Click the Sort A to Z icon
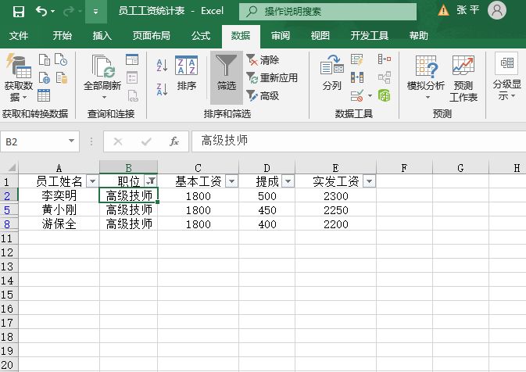The width and height of the screenshot is (526, 372). (x=162, y=65)
